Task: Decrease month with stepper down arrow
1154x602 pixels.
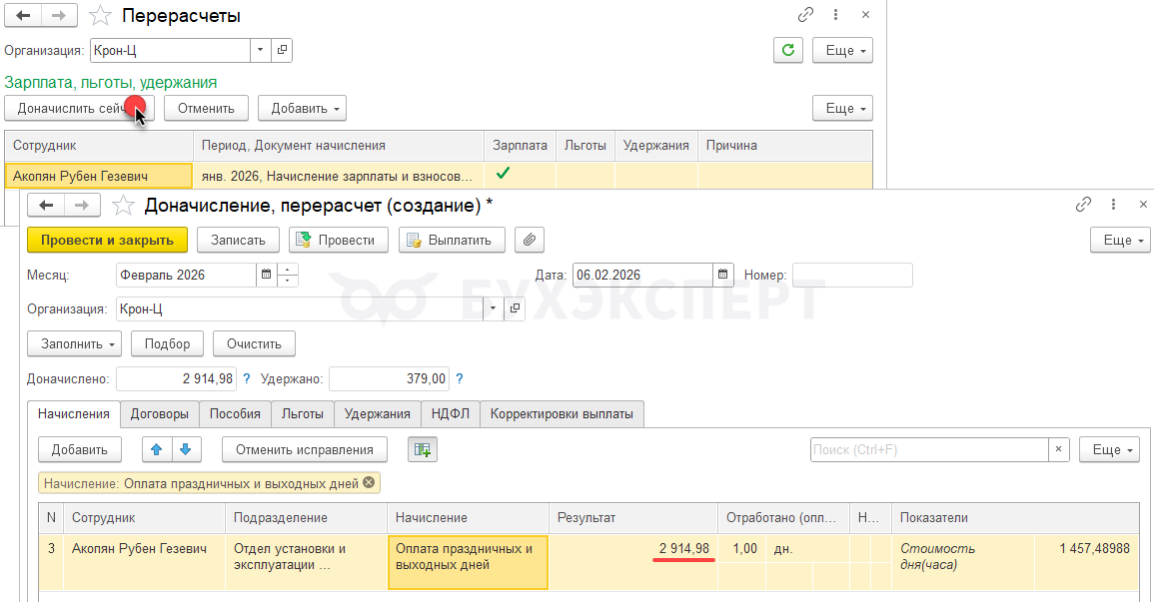Action: click(x=288, y=281)
